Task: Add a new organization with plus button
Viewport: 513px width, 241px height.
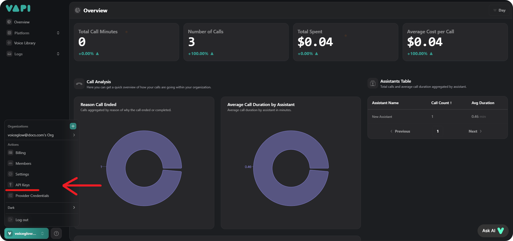Action: 73,126
